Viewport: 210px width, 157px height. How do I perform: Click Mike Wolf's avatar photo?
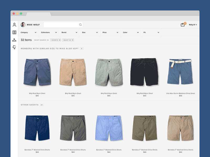click(23, 25)
